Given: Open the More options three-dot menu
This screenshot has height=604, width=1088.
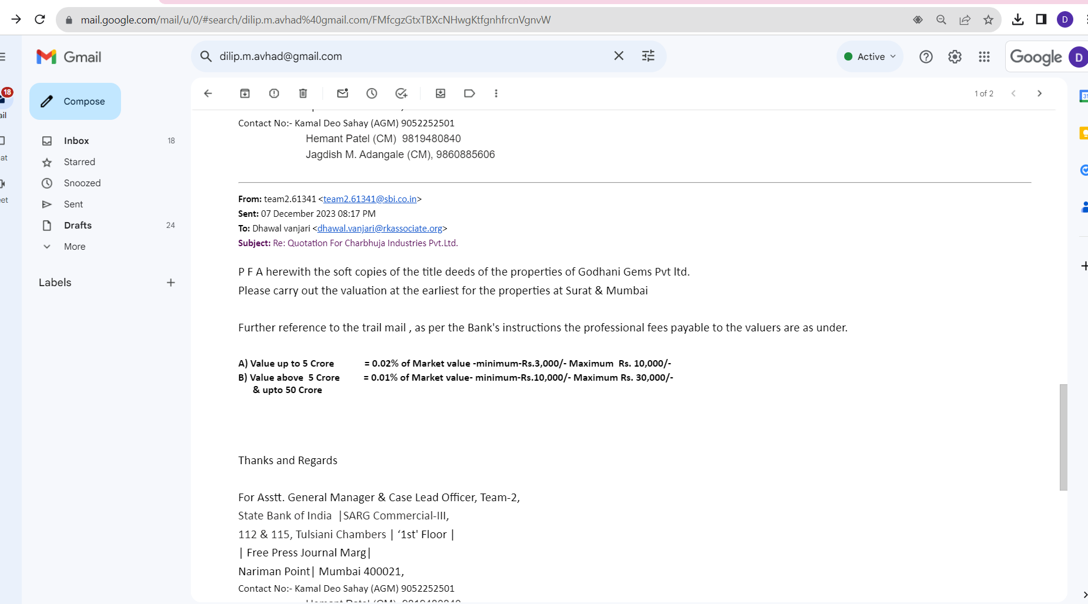Looking at the screenshot, I should click(496, 93).
